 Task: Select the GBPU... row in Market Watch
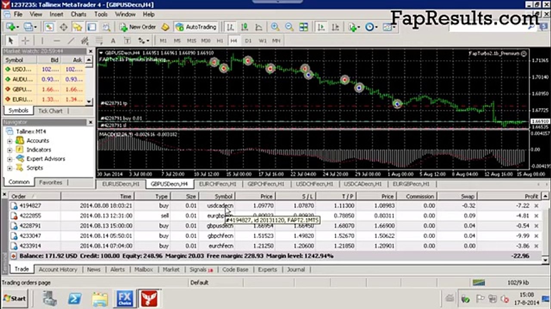pyautogui.click(x=44, y=89)
